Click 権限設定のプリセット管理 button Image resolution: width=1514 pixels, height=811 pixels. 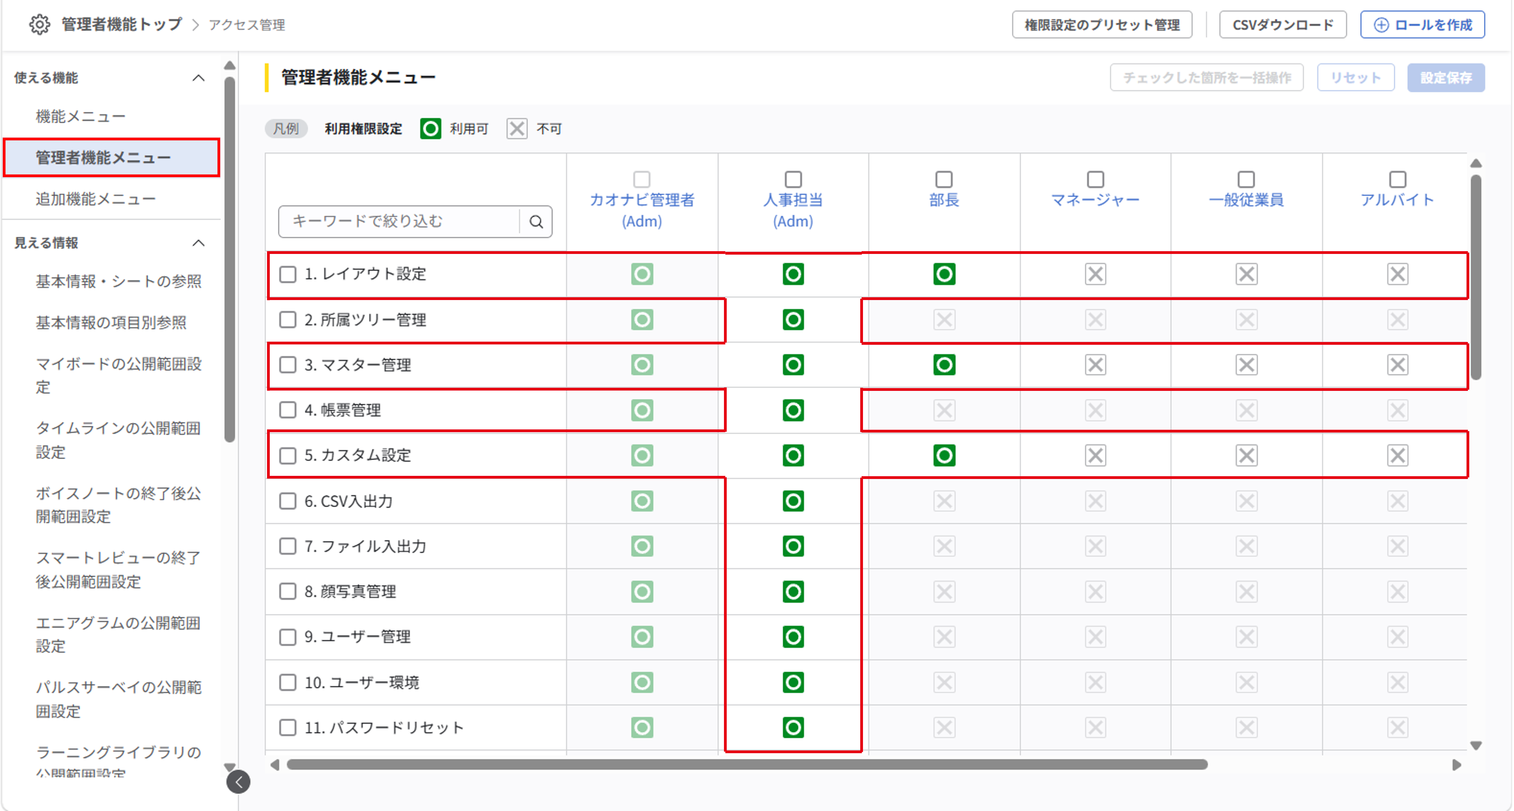tap(1101, 25)
